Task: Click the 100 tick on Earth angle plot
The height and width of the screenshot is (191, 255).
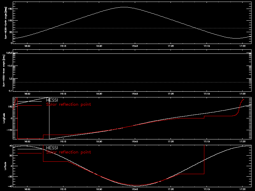Action: [10, 20]
